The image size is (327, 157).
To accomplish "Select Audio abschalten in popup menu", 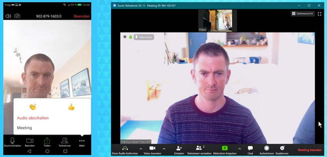I will [x=33, y=118].
